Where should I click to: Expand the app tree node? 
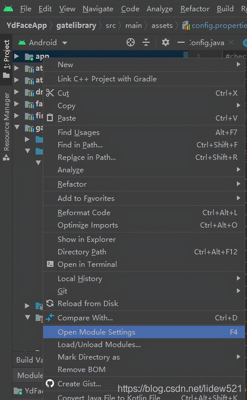point(17,56)
